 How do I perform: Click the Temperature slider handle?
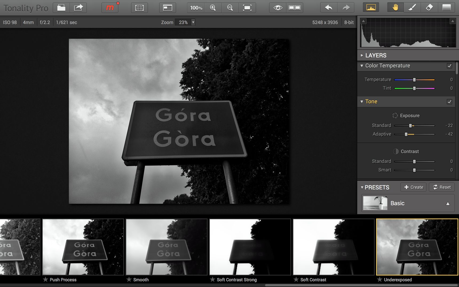tap(414, 80)
